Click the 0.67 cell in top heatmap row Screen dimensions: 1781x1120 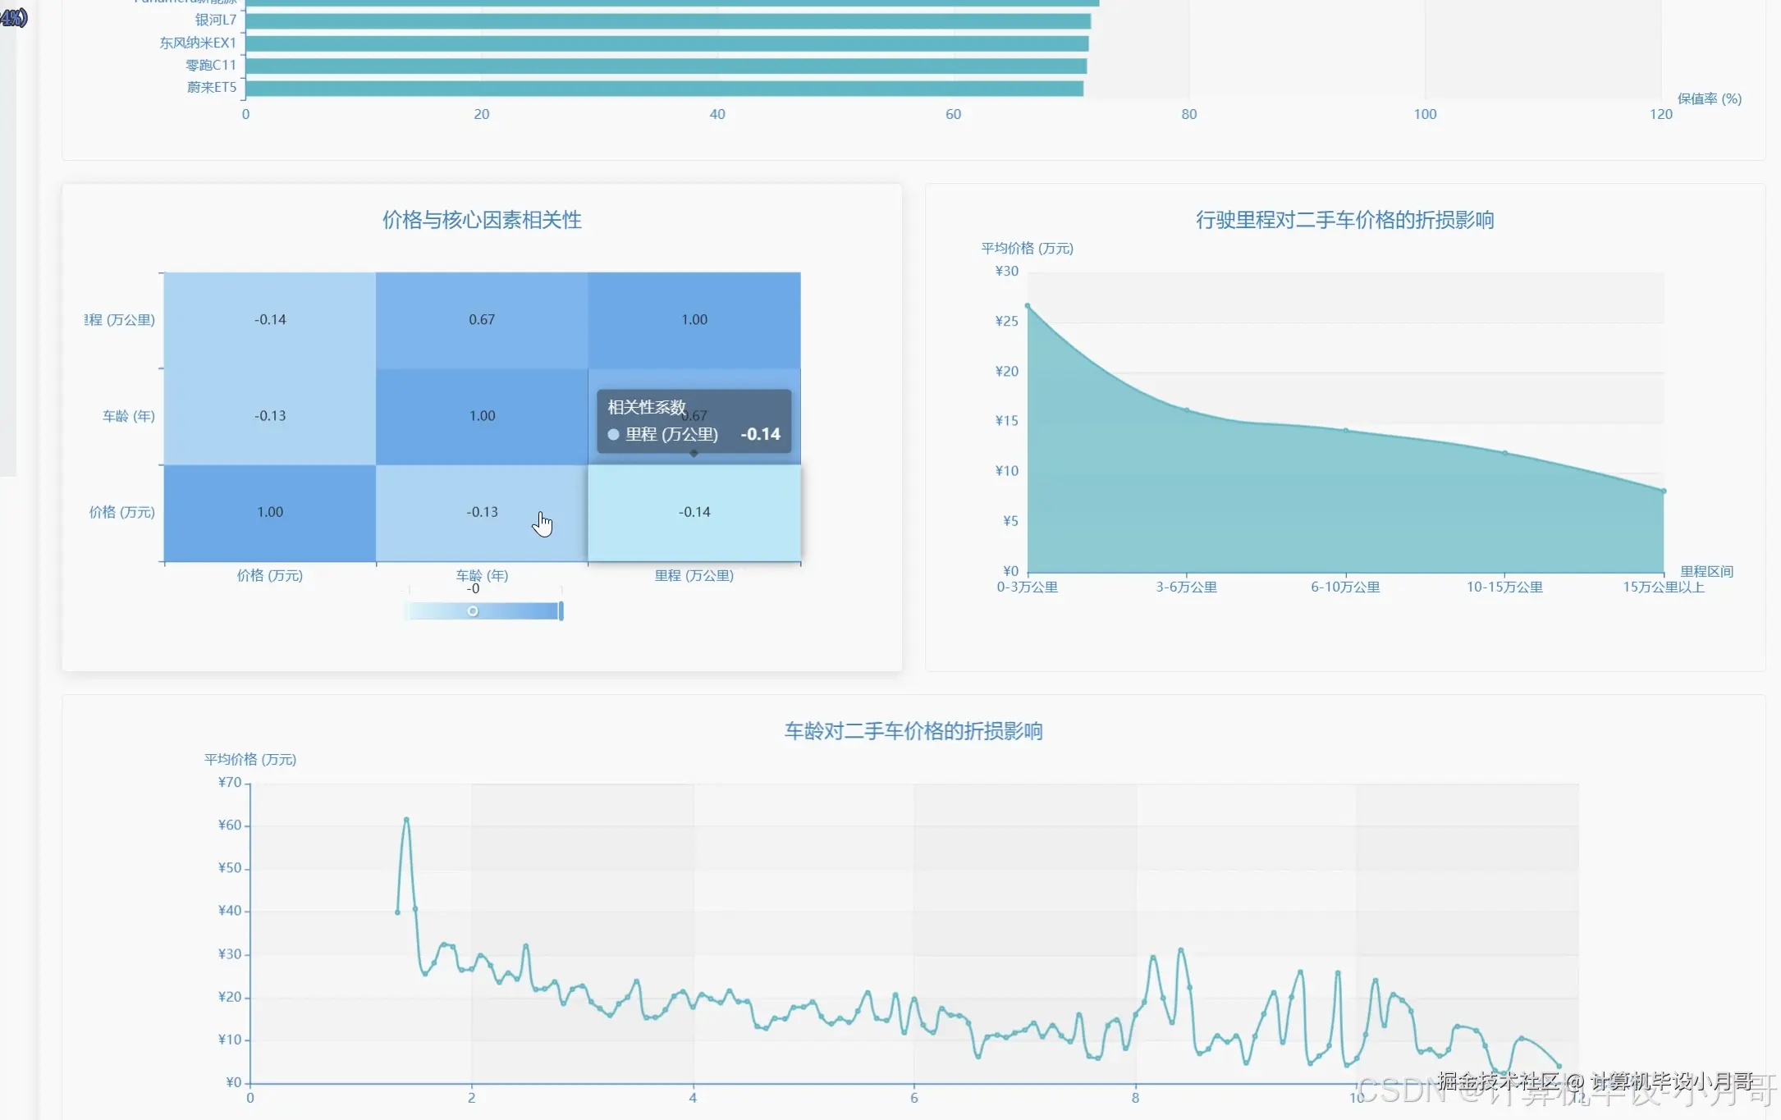point(482,320)
